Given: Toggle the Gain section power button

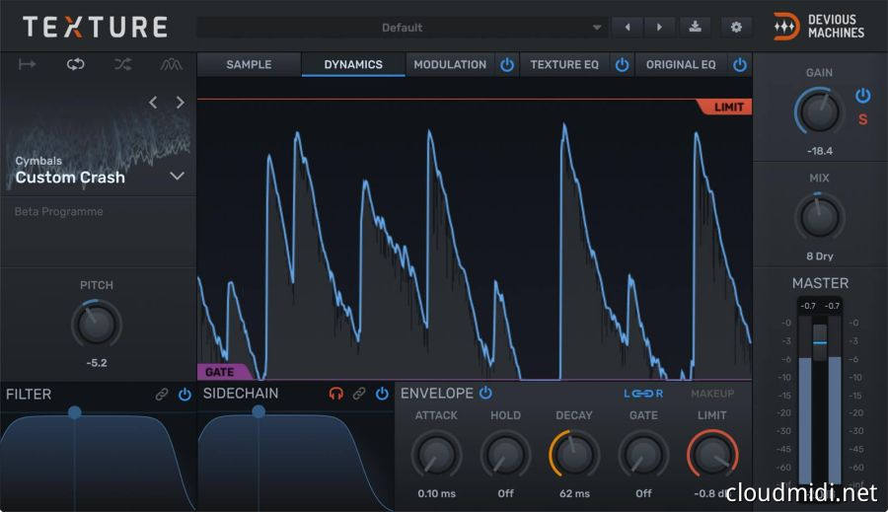Looking at the screenshot, I should point(862,95).
